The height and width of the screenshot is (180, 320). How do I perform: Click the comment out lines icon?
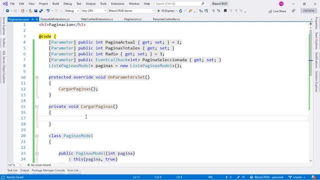click(213, 11)
